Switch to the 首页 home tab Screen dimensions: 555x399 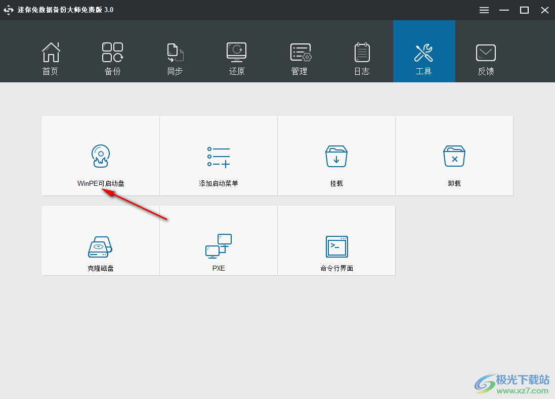[x=50, y=58]
